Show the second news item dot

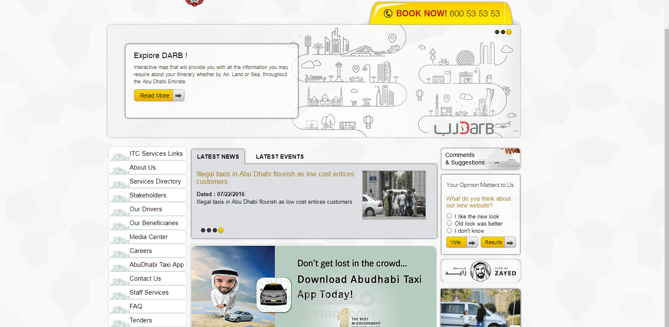[209, 230]
